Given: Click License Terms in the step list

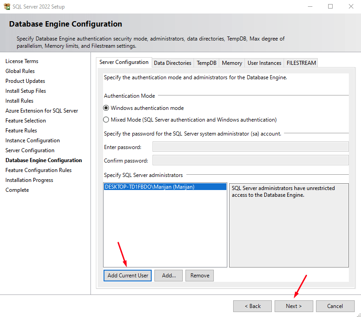Looking at the screenshot, I should point(22,61).
